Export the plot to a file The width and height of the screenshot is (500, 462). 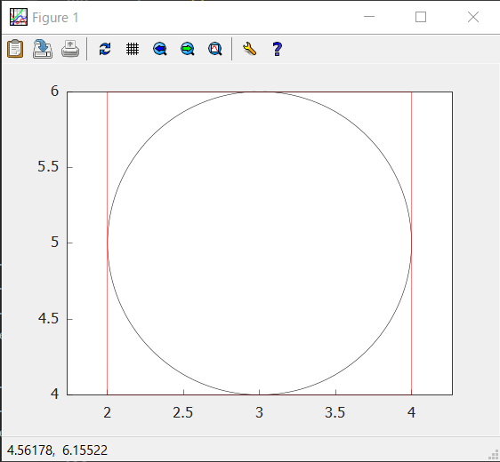(43, 49)
